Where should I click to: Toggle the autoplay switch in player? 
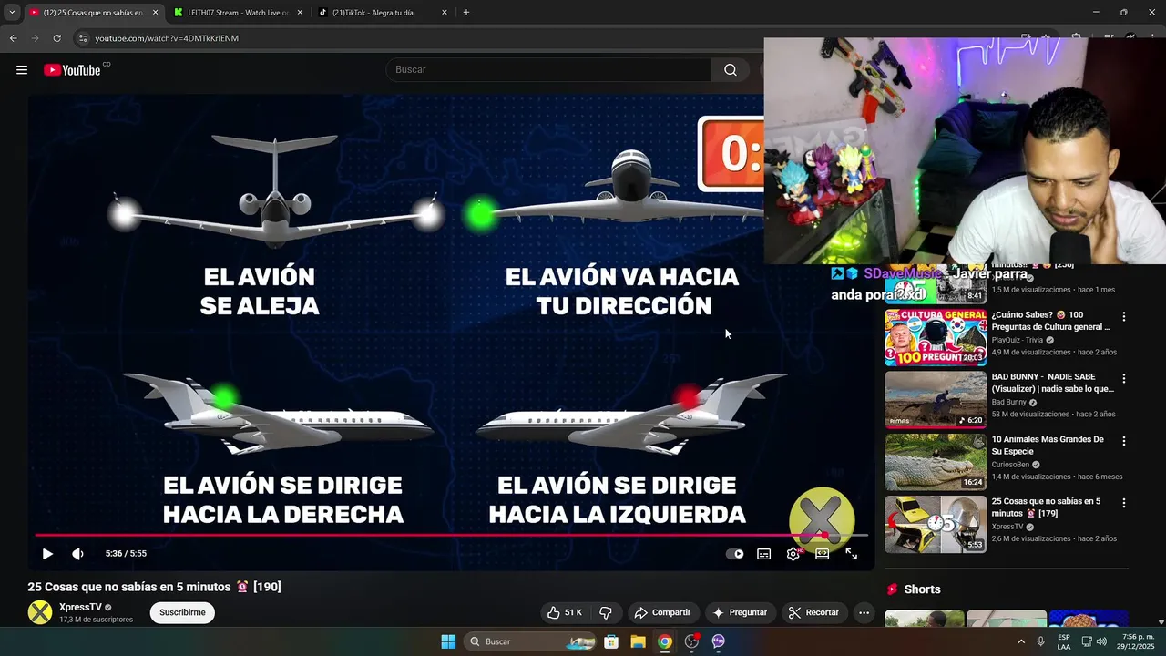point(734,553)
